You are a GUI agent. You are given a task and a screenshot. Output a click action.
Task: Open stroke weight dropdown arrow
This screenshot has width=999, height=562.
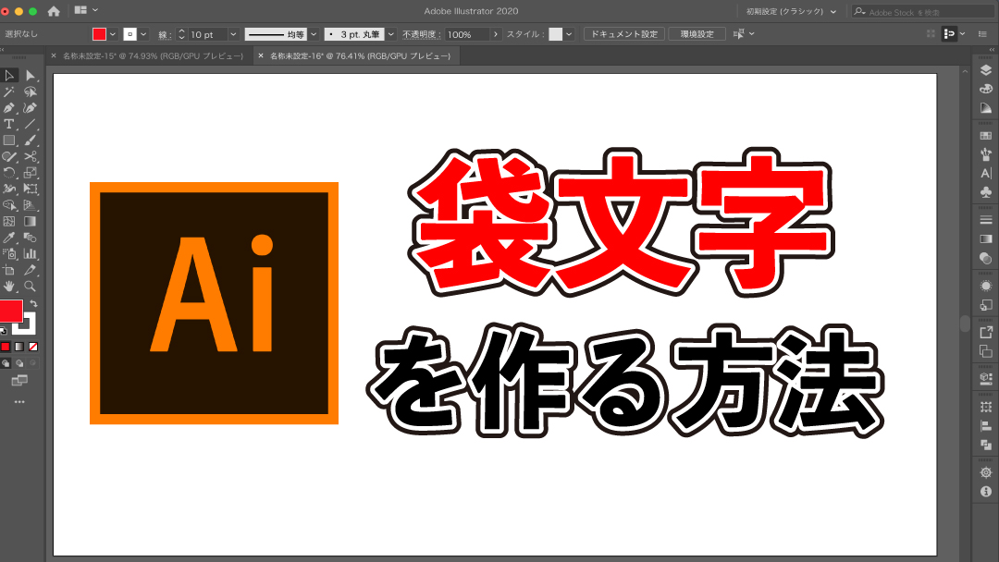(233, 34)
